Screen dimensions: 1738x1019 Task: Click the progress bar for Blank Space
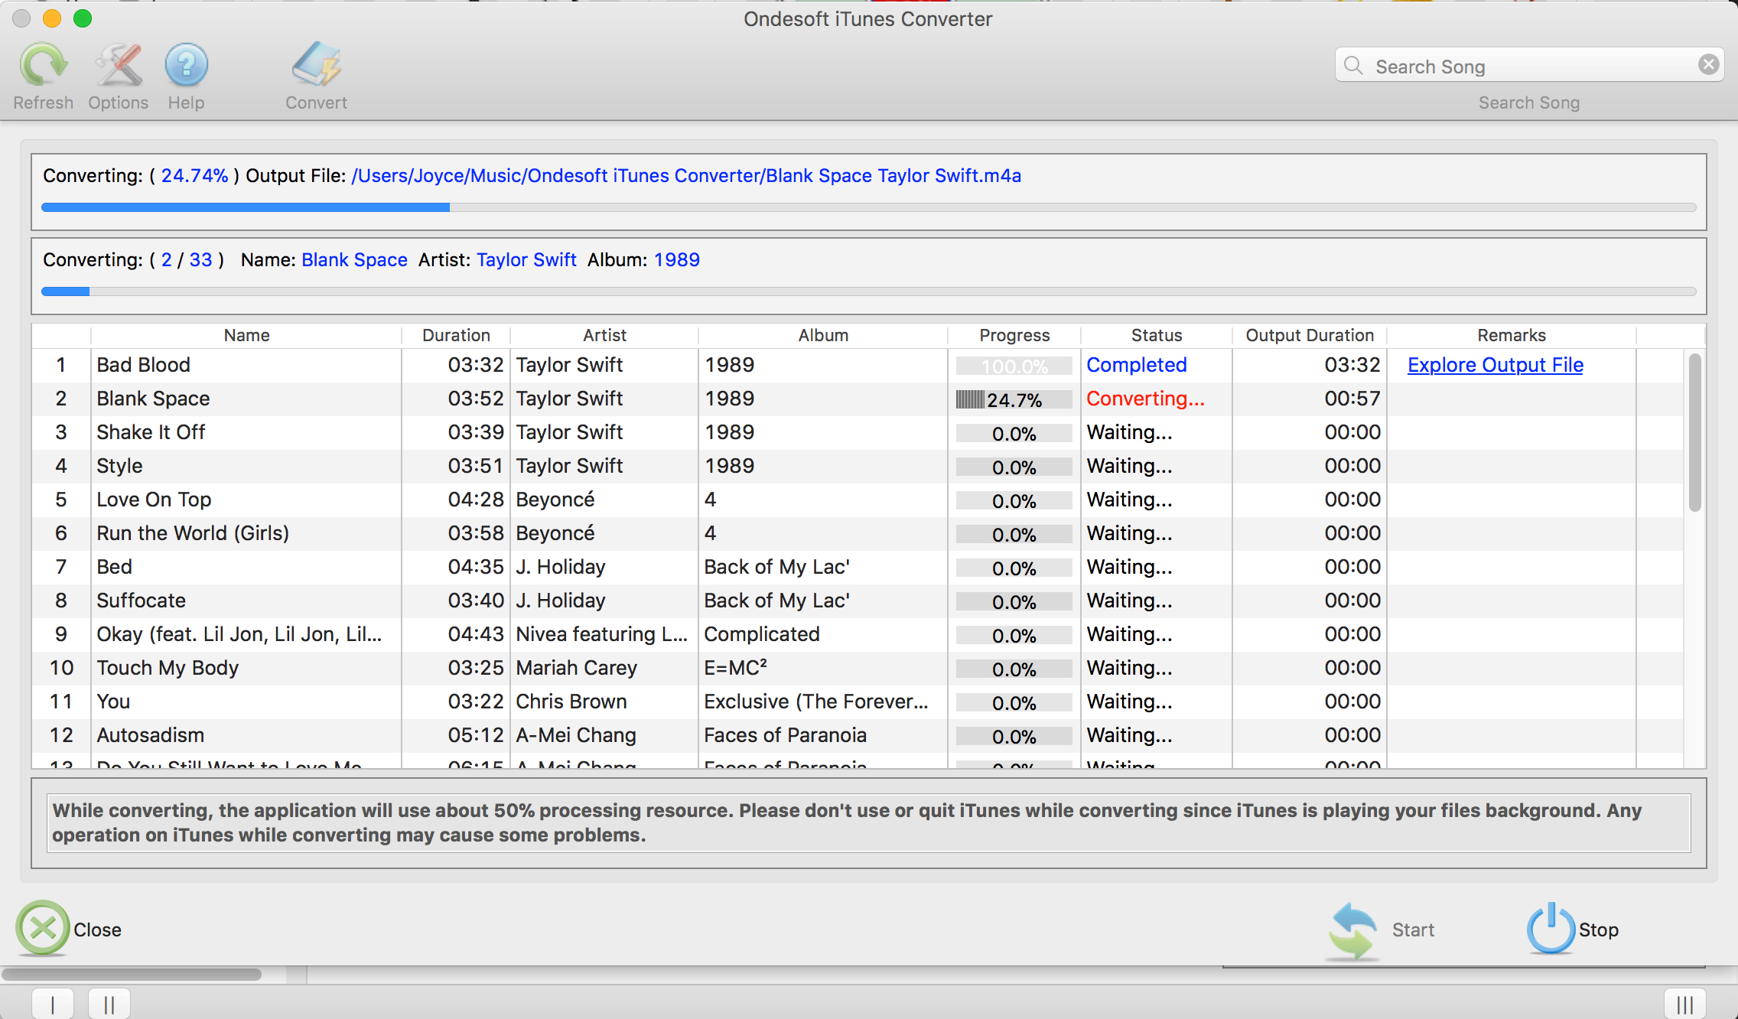1011,397
